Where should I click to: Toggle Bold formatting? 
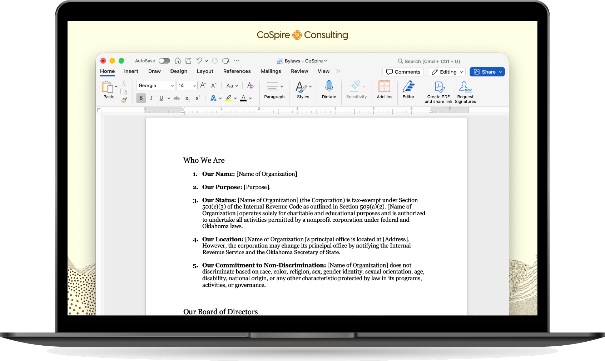click(141, 98)
